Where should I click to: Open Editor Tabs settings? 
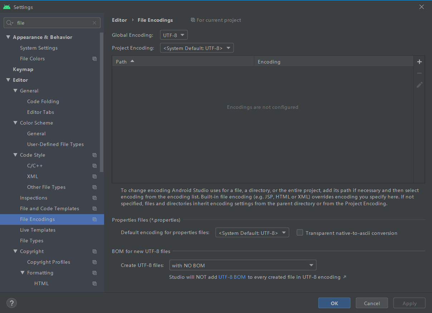(41, 112)
